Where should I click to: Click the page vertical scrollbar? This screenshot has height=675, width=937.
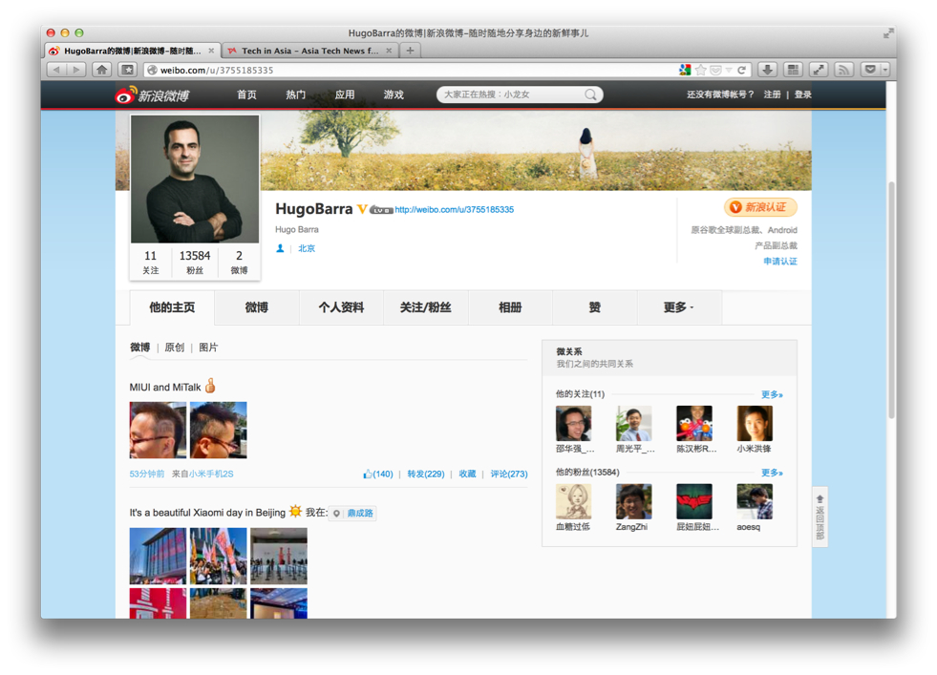[x=891, y=299]
